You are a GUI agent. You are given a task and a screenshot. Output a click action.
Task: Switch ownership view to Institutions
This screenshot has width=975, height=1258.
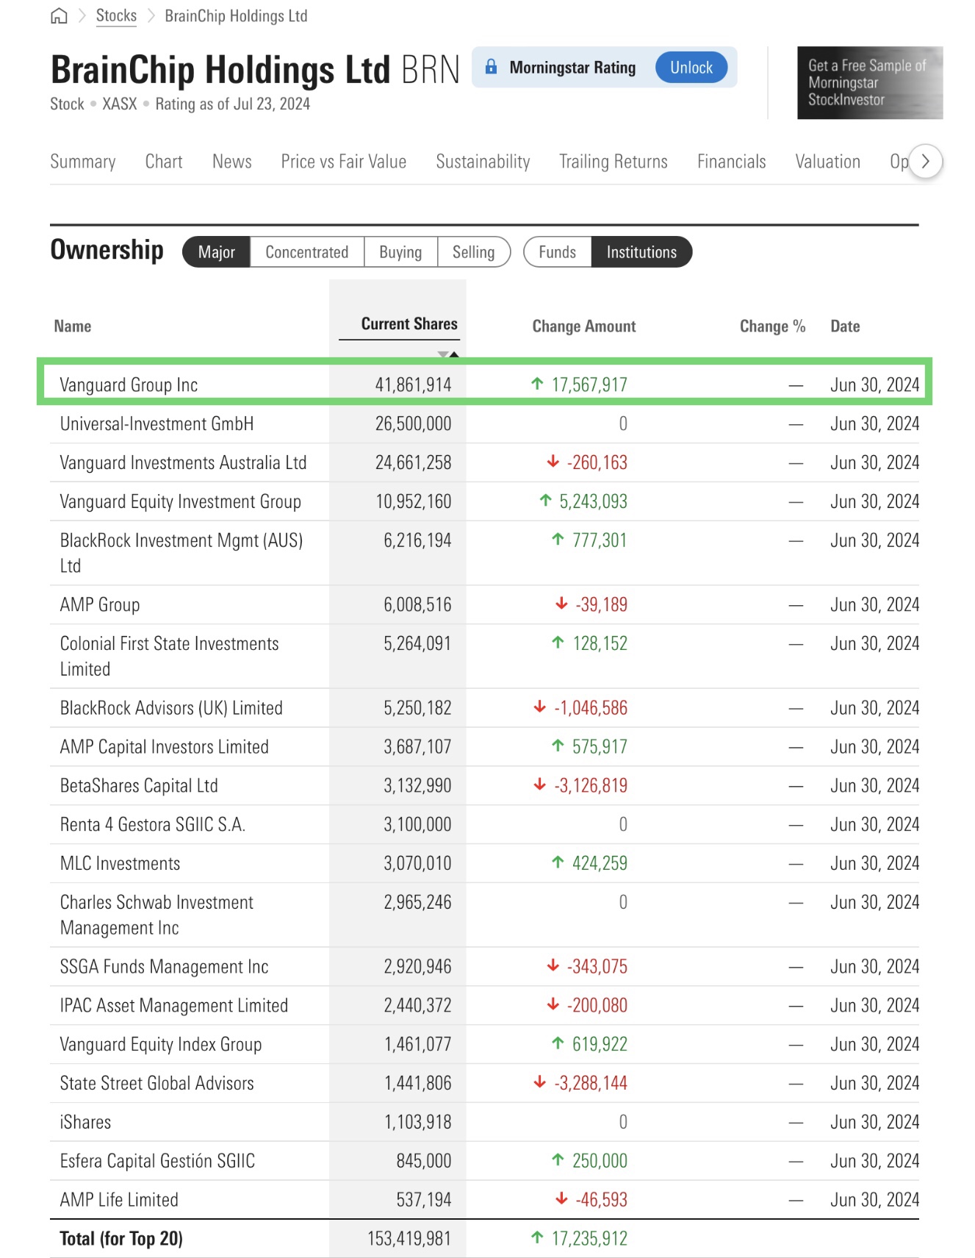[x=641, y=252]
